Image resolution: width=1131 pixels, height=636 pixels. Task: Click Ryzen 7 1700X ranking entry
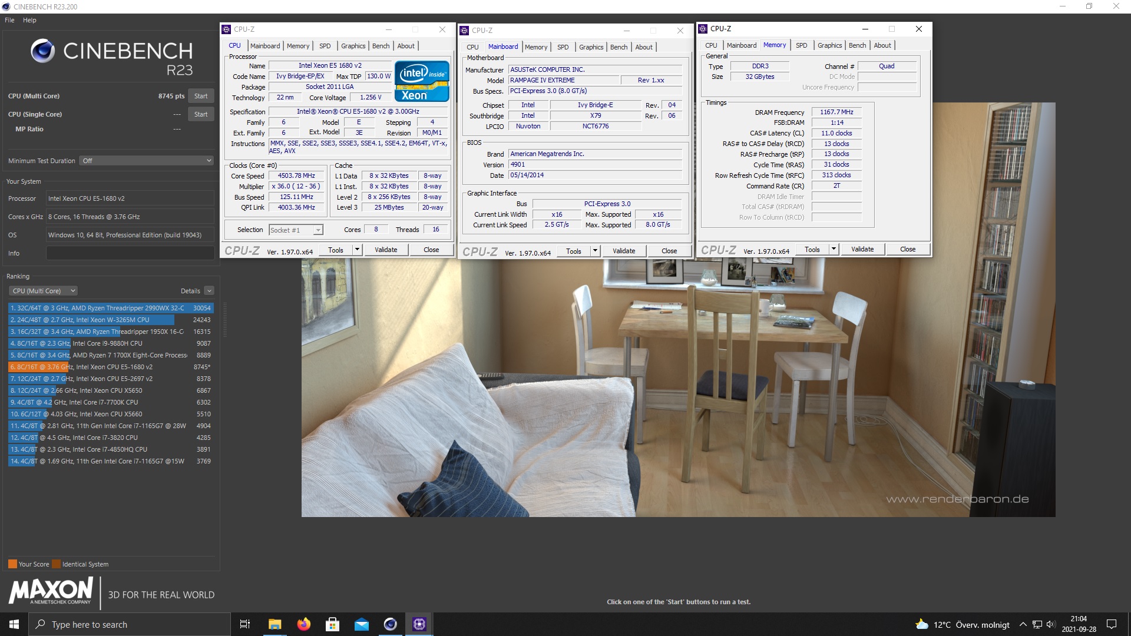click(111, 355)
